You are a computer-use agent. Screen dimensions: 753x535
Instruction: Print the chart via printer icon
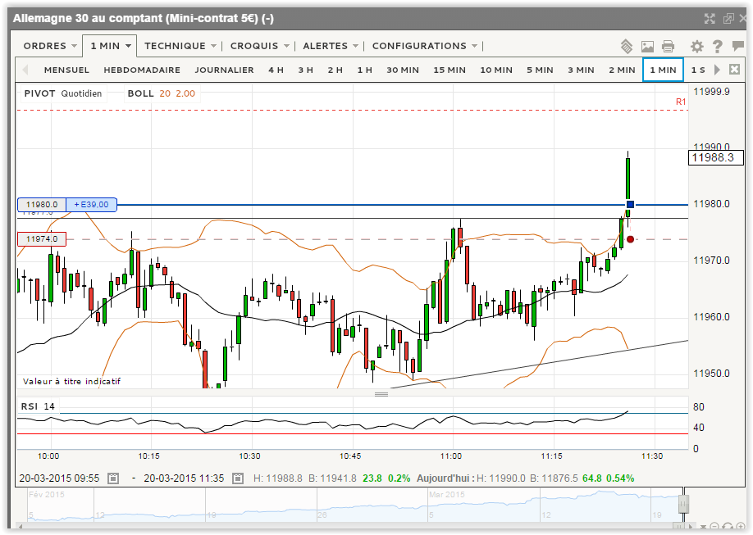pos(668,47)
